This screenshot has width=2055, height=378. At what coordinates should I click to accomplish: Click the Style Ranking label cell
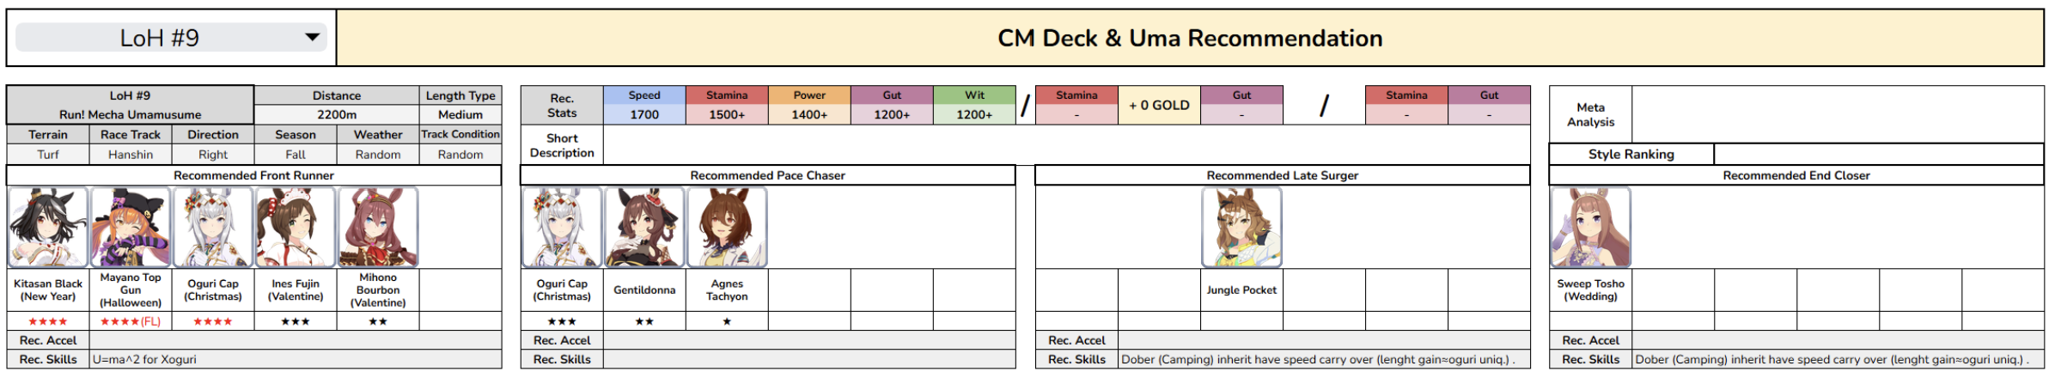pyautogui.click(x=1631, y=155)
